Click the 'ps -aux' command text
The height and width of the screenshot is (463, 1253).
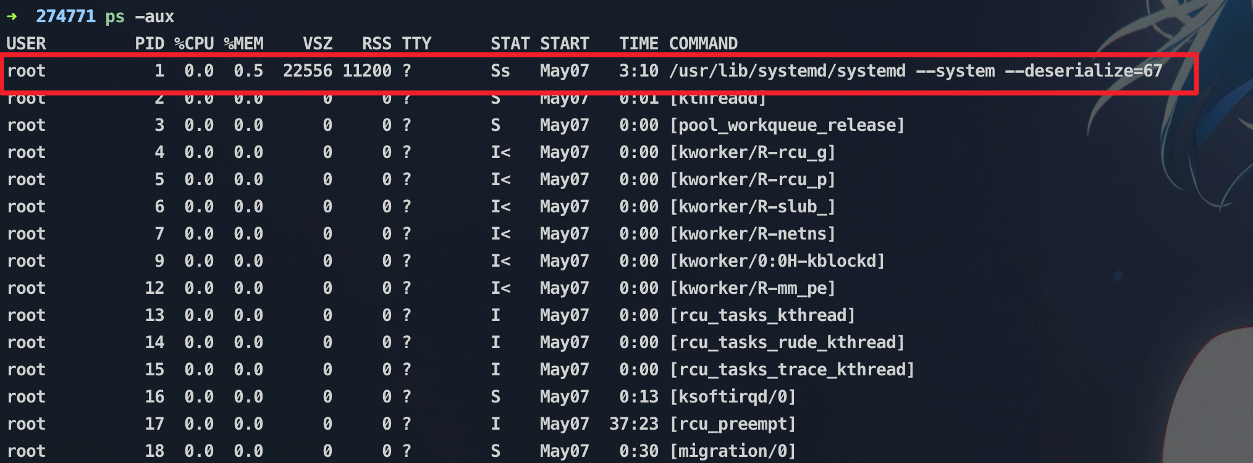140,17
